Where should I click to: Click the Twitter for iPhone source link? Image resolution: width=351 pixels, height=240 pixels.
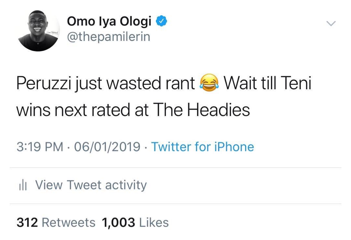tap(202, 147)
